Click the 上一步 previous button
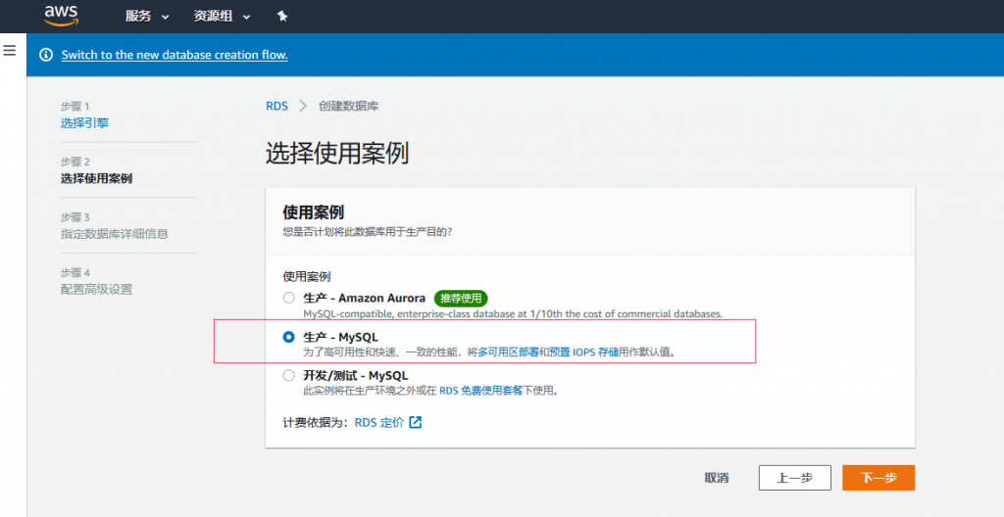Viewport: 1004px width, 517px height. click(x=794, y=478)
